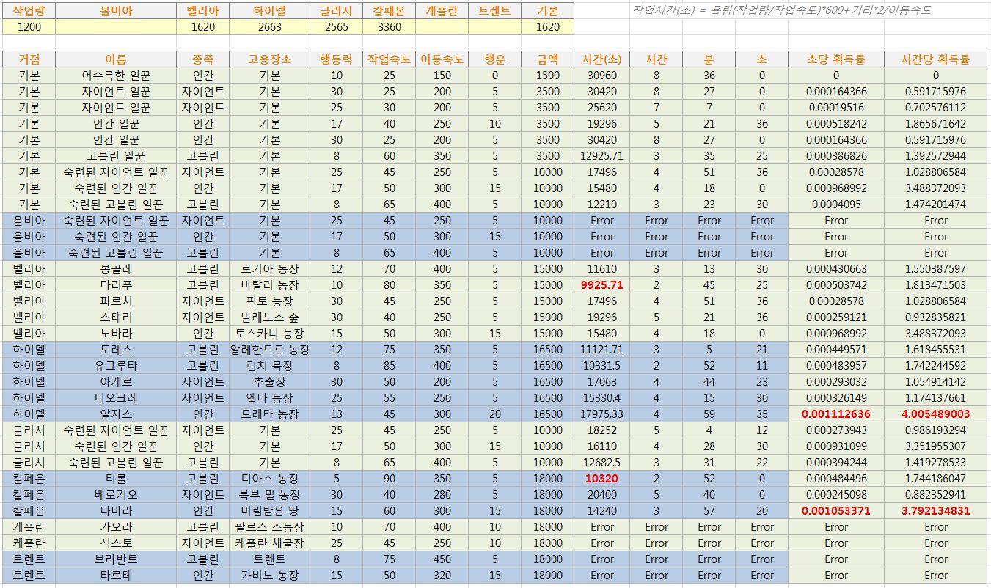Select the 시간당 획득률 column header

(935, 59)
